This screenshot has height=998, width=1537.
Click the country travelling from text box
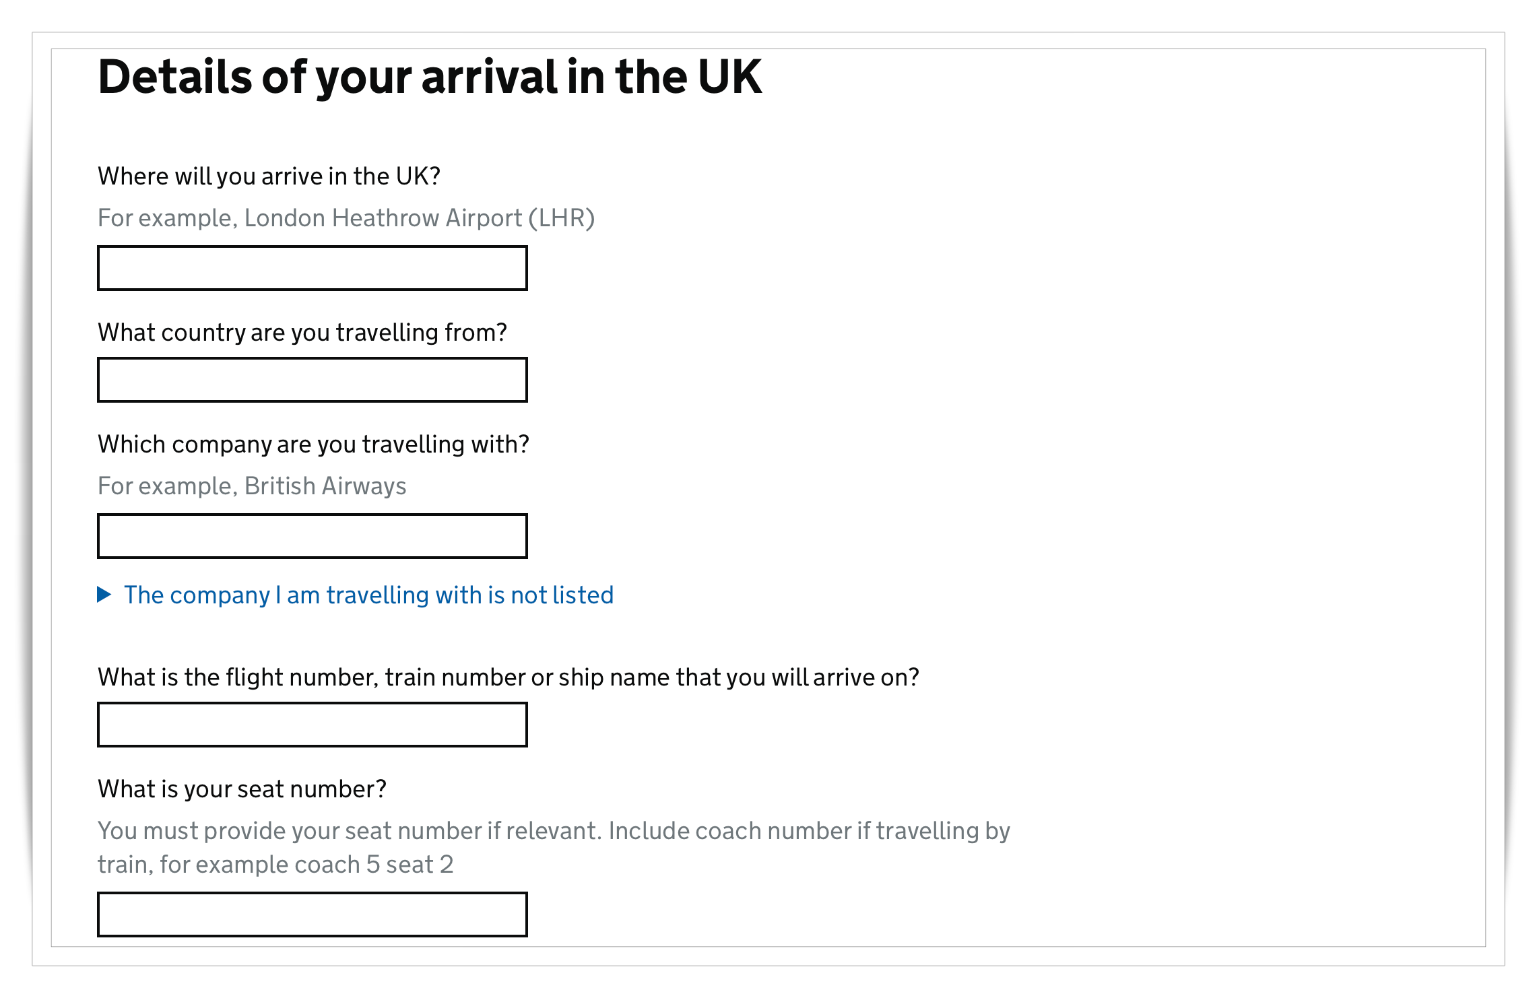tap(312, 380)
